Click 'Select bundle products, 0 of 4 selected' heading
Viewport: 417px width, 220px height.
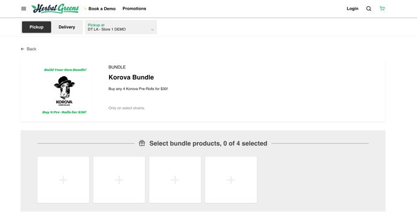(208, 143)
